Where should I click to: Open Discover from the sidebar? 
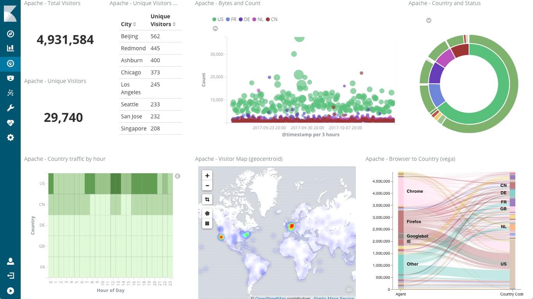11,34
